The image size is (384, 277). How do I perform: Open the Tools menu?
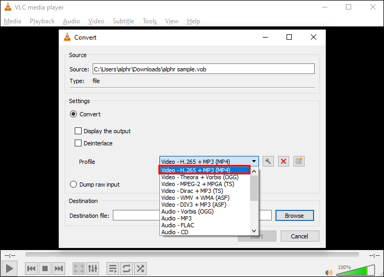coord(150,21)
